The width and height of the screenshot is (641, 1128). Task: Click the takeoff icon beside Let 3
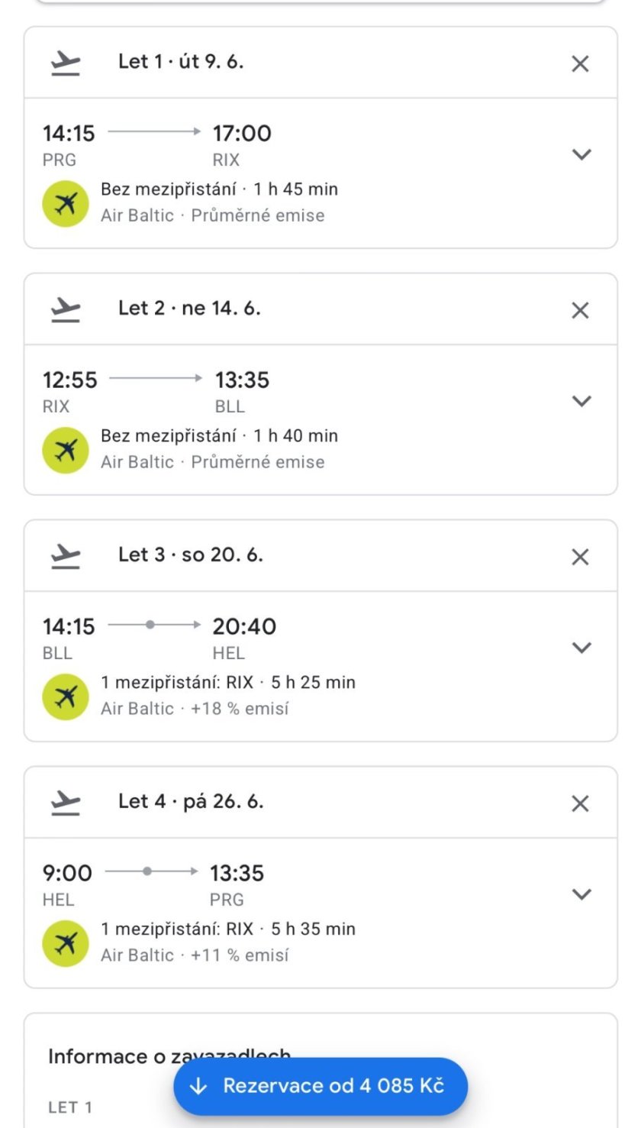click(x=66, y=557)
